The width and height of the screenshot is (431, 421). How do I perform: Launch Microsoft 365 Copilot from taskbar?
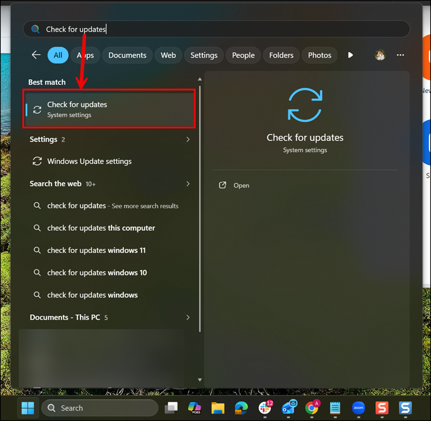point(194,408)
